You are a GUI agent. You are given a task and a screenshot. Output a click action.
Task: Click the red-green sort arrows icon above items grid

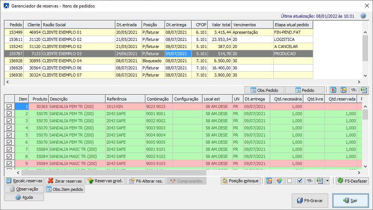(x=334, y=90)
